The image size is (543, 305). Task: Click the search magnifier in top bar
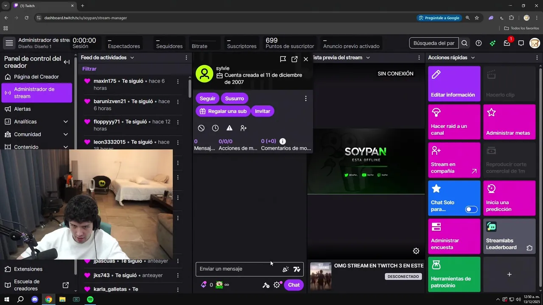point(465,43)
